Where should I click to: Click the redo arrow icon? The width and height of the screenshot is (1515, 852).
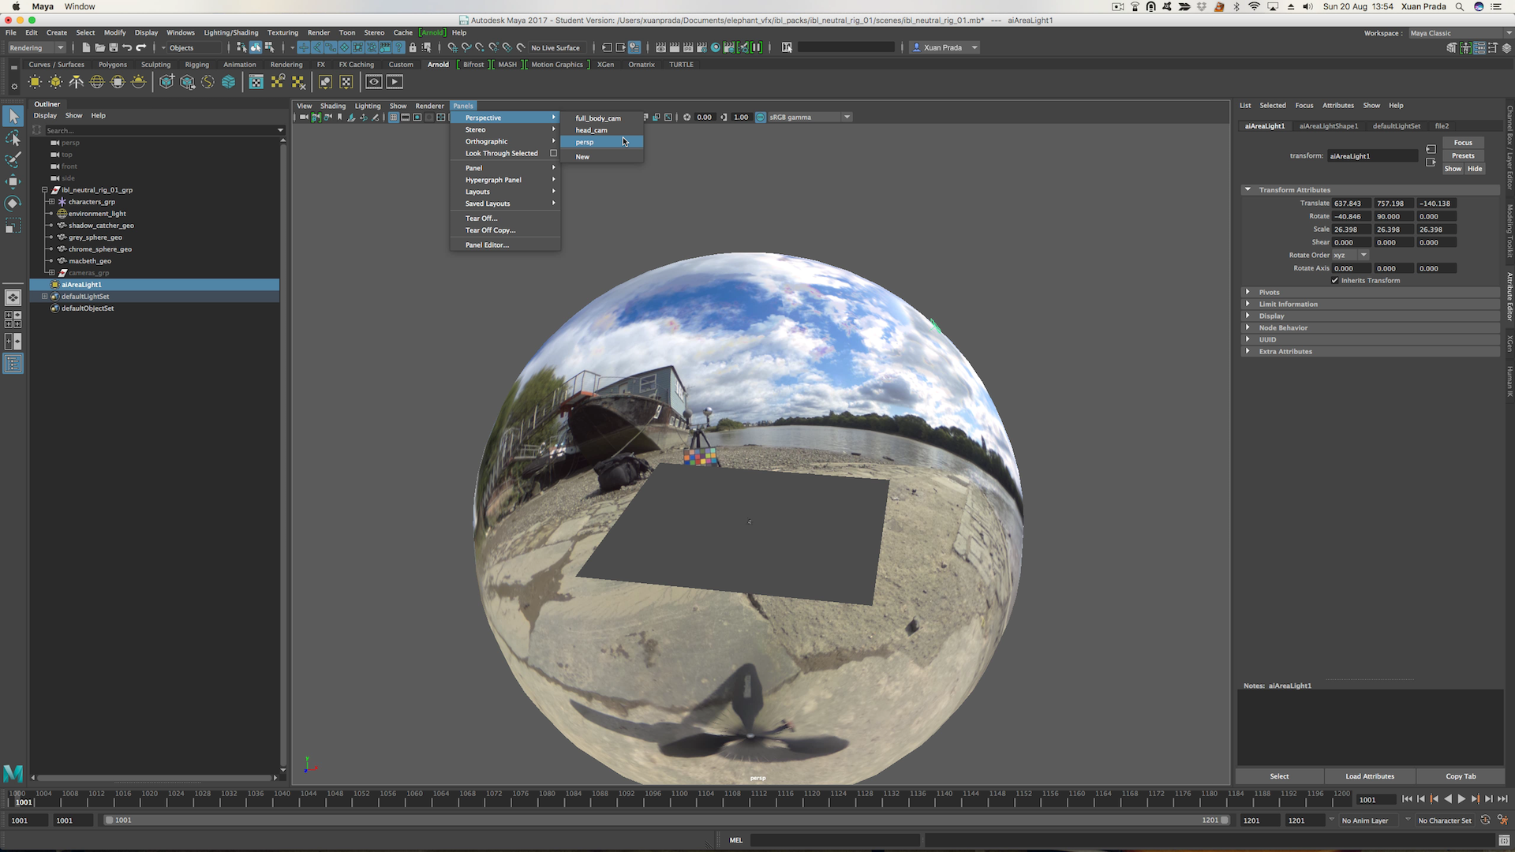(x=141, y=47)
